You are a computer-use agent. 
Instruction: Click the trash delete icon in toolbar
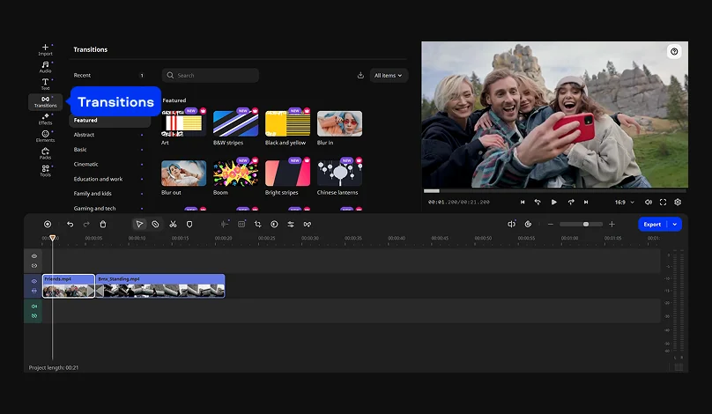point(103,225)
